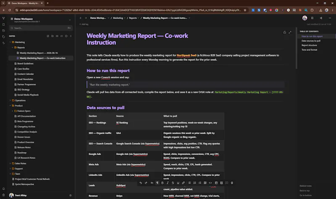Open trash icon at bottom left

pos(3,195)
